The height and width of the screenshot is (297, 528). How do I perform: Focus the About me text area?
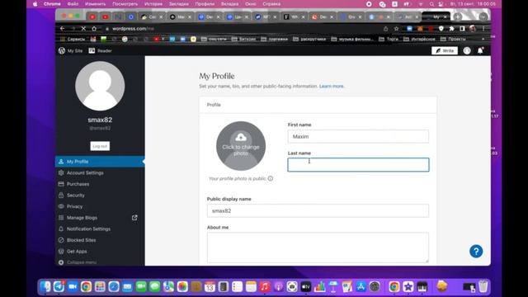point(318,247)
